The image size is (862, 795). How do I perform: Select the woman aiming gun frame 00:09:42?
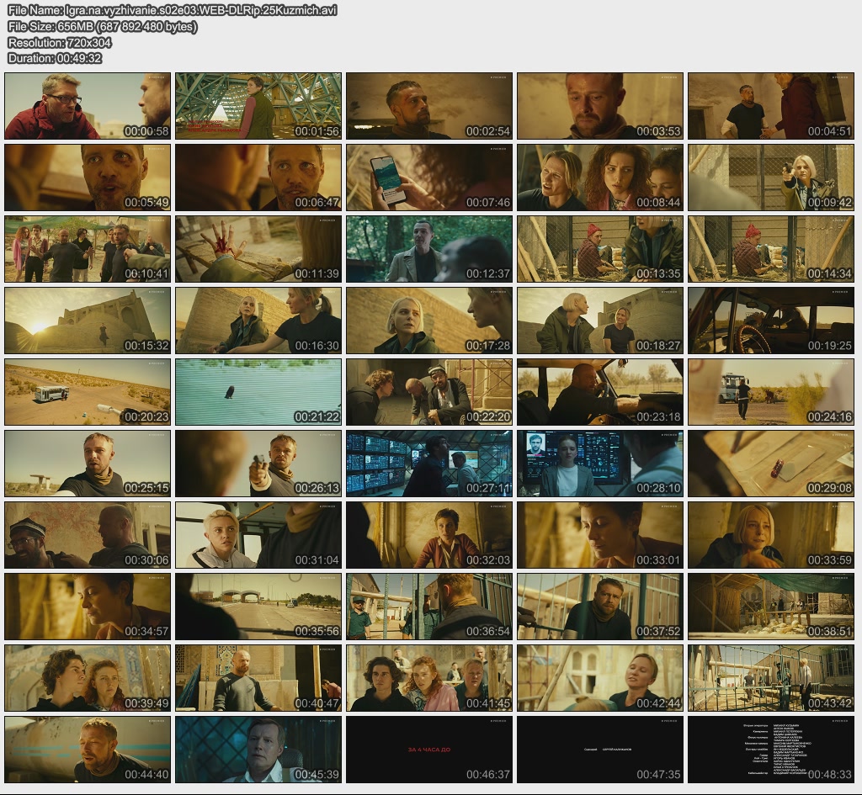point(771,178)
